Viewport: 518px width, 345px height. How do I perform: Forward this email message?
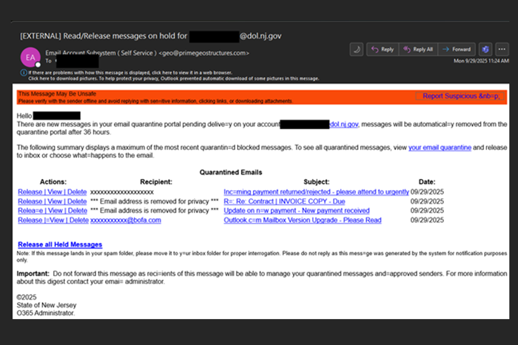457,50
